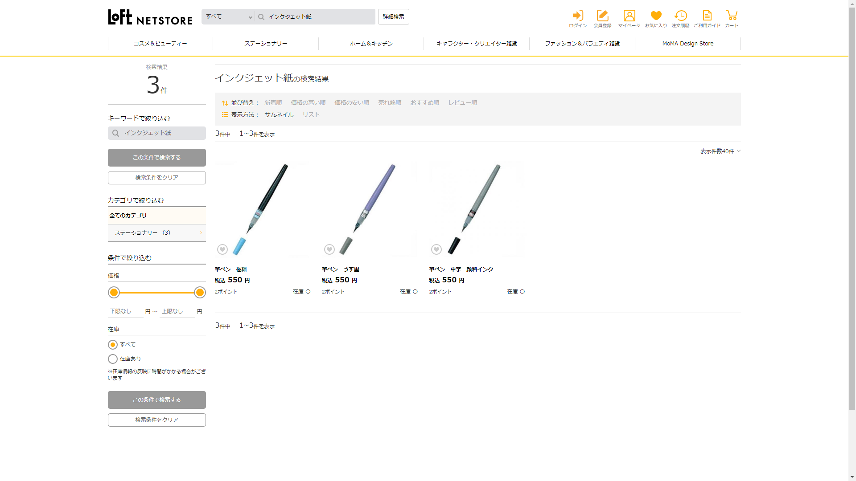Expand ステーショナリー (3) category filter

point(156,233)
